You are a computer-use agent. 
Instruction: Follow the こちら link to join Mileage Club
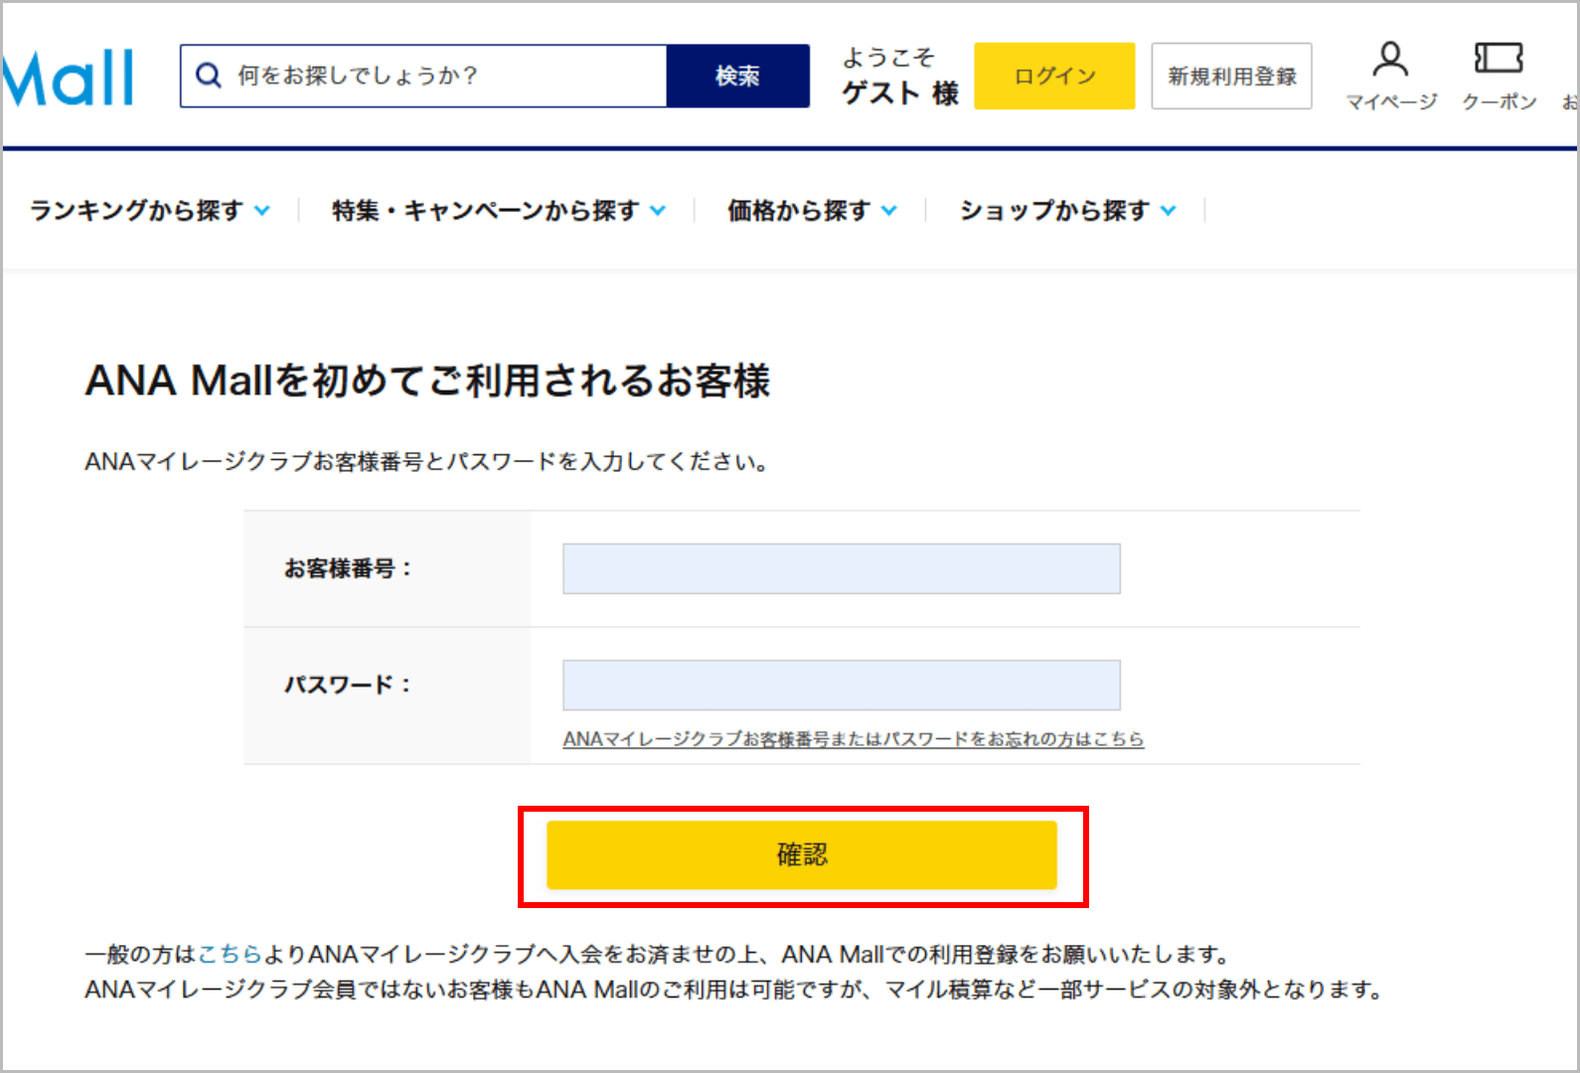tap(230, 955)
